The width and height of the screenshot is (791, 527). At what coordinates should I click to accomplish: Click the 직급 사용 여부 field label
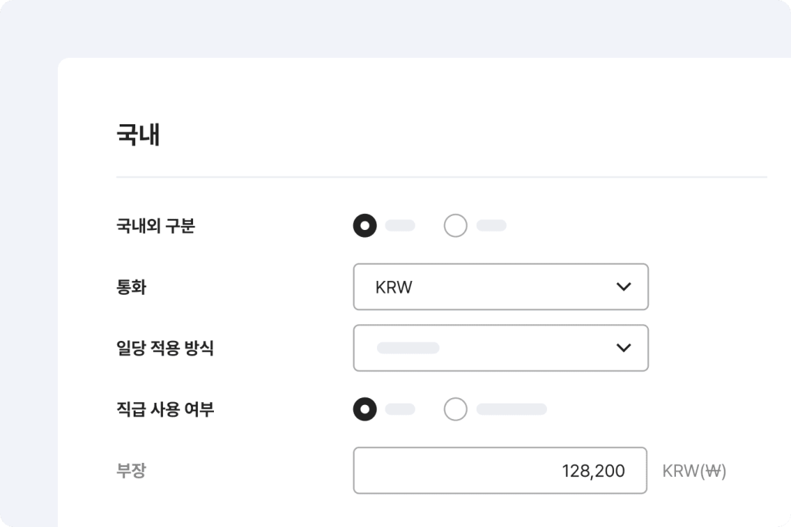165,410
